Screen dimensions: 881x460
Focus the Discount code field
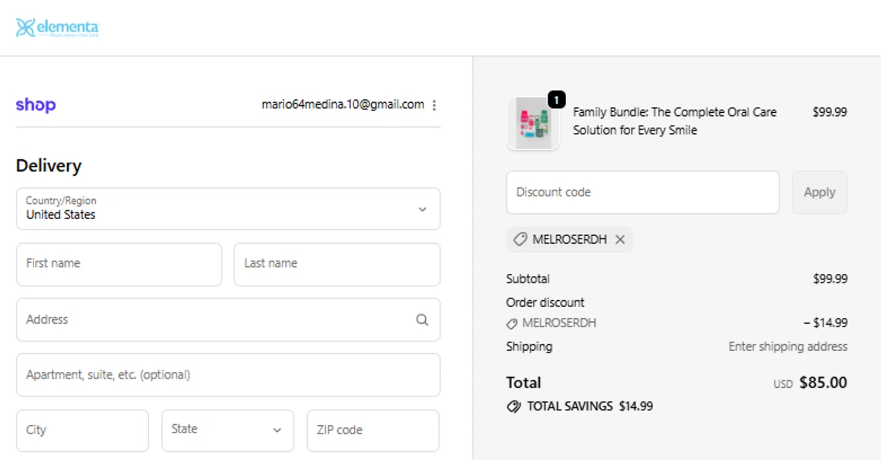(x=643, y=192)
